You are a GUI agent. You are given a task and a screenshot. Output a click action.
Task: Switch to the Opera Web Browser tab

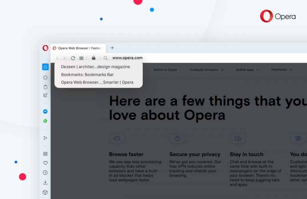(78, 48)
